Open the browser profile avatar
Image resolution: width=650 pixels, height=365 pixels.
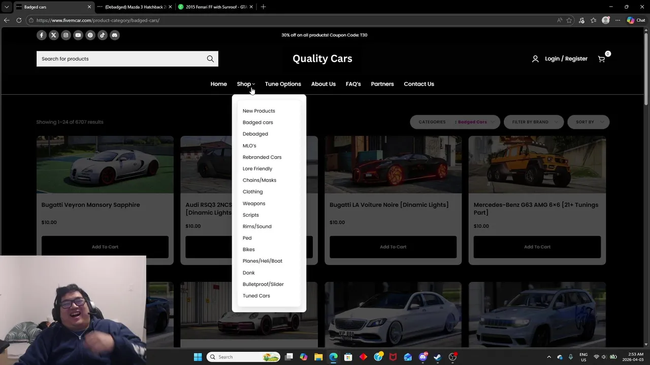tap(605, 20)
